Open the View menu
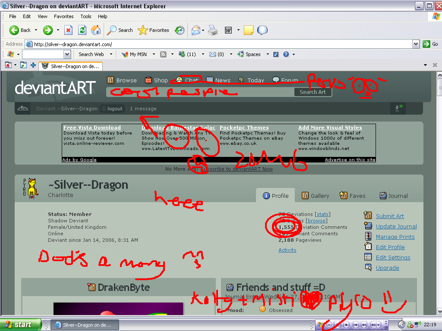Image resolution: width=442 pixels, height=331 pixels. pos(42,16)
